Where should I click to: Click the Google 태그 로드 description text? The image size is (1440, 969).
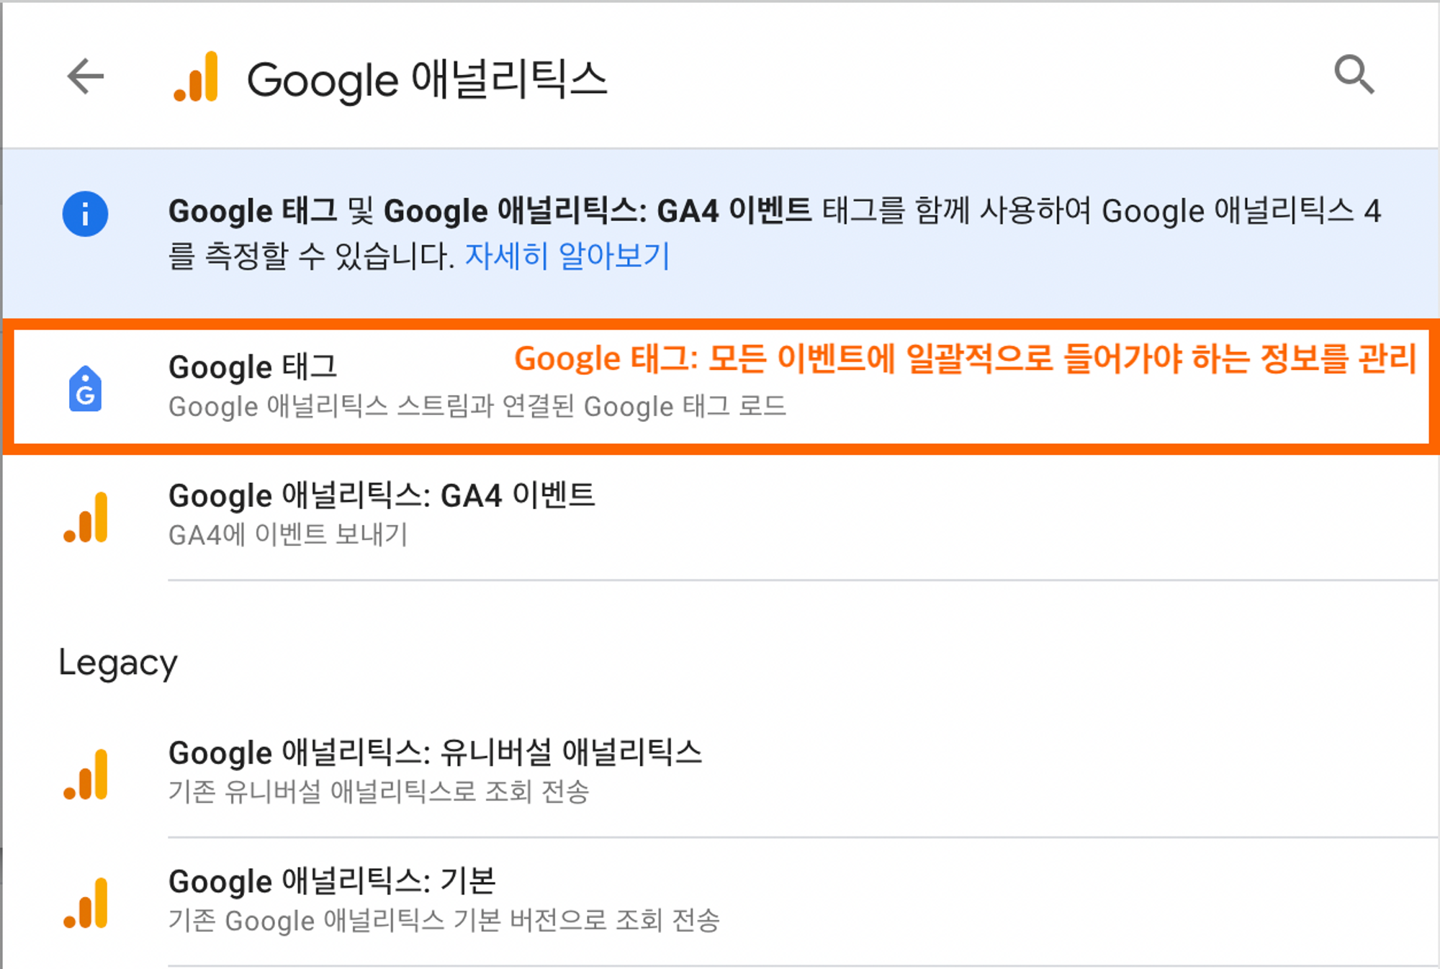point(477,407)
